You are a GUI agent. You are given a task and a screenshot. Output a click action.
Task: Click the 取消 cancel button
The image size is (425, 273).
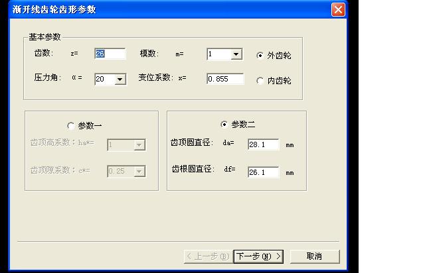point(314,256)
